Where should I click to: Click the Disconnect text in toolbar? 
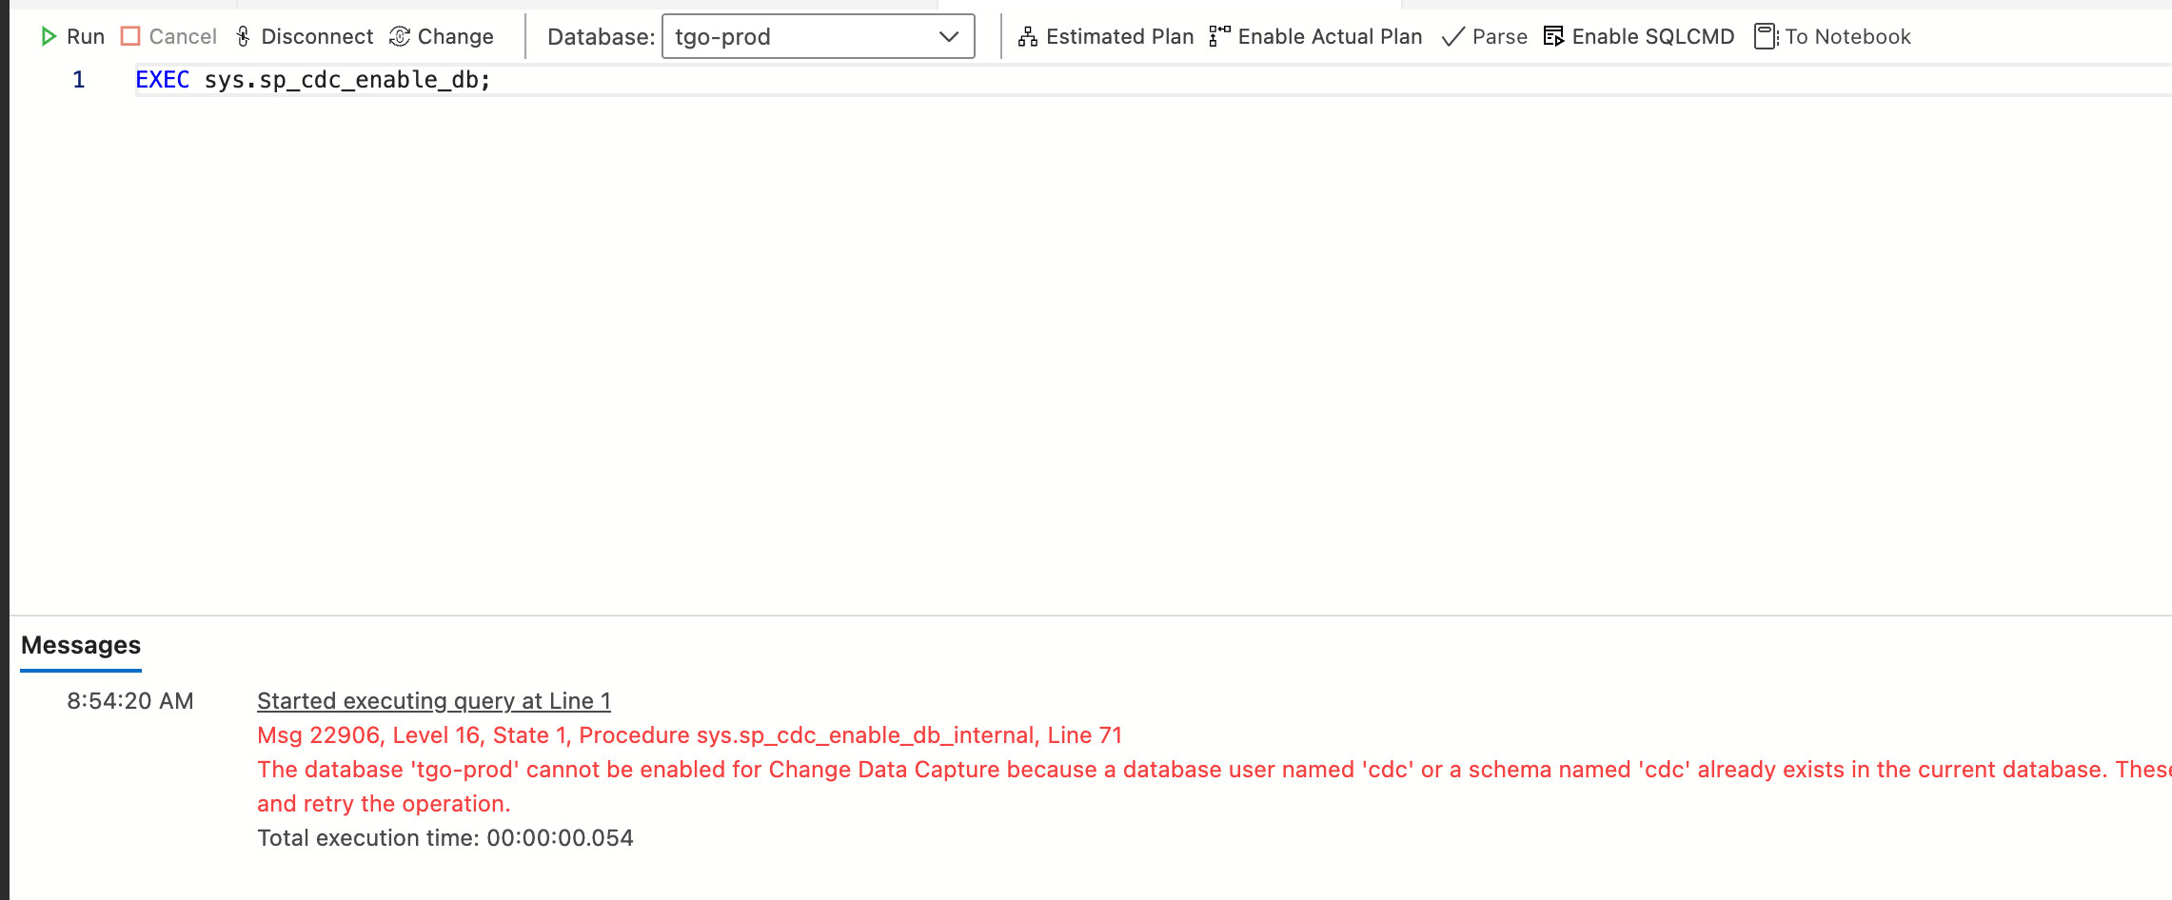(x=317, y=36)
